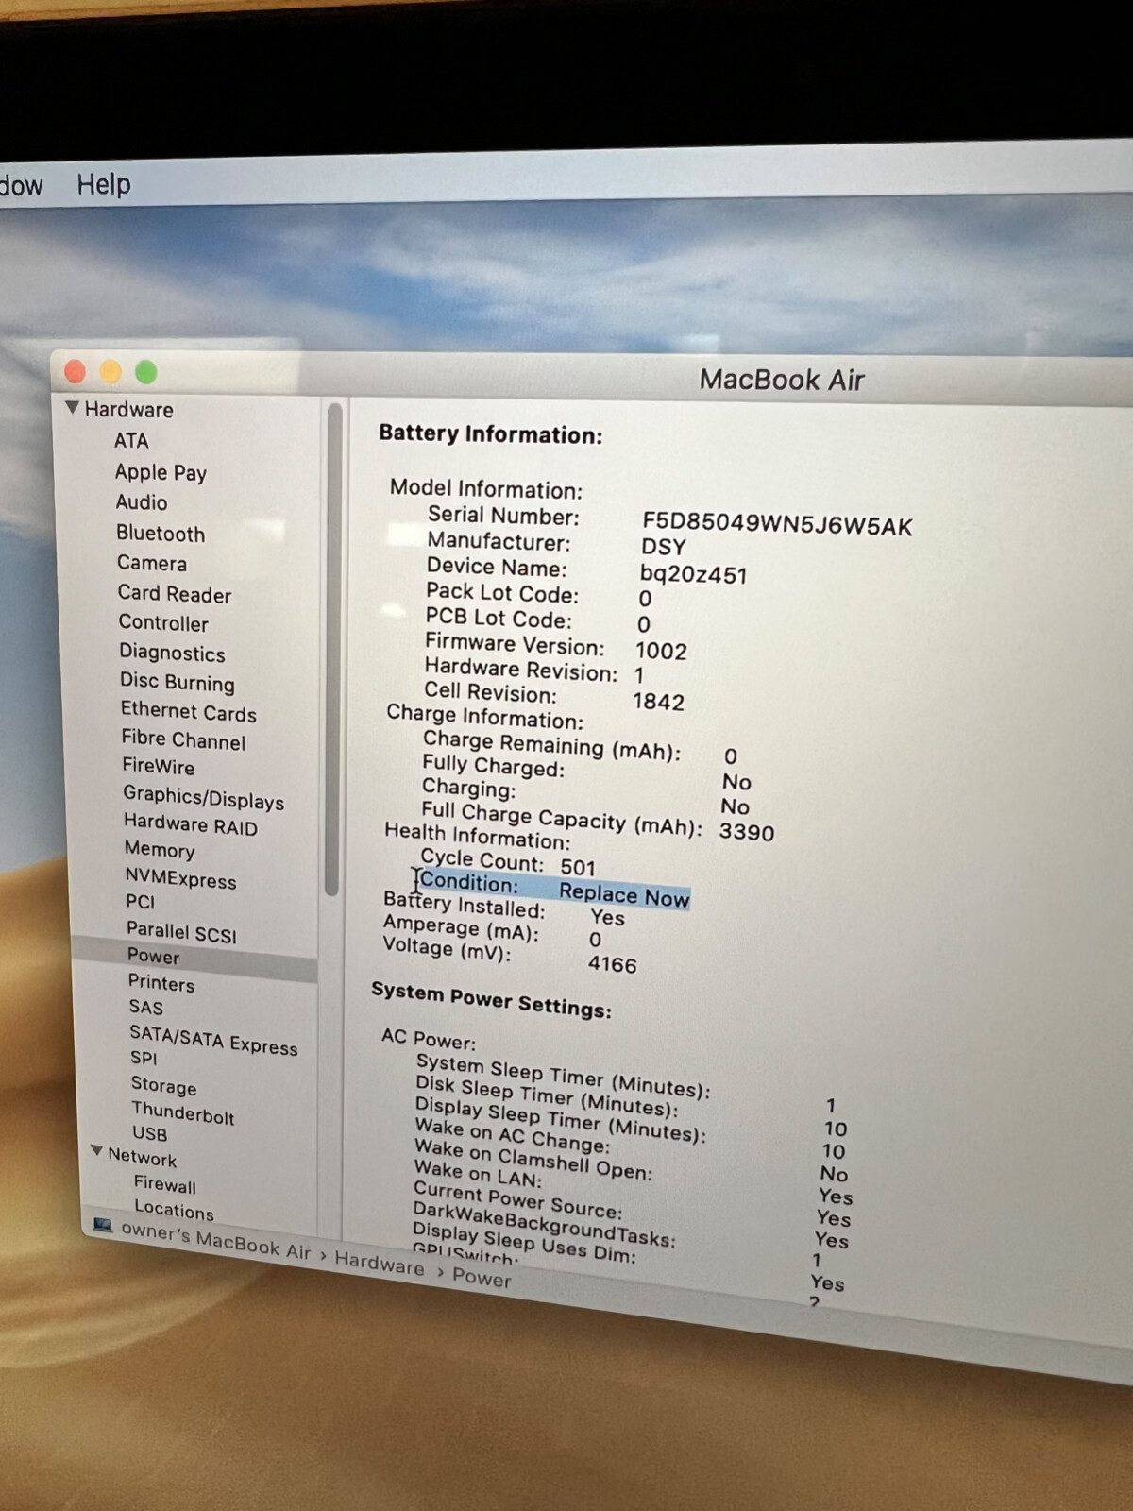The height and width of the screenshot is (1511, 1133).
Task: Collapse the Hardware section triangle
Action: pos(72,408)
